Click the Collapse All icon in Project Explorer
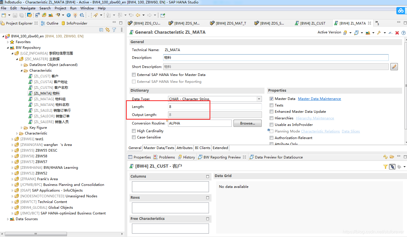407x237 pixels. click(101, 30)
